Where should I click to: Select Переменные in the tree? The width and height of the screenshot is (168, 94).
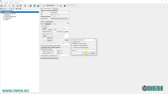pos(8,18)
